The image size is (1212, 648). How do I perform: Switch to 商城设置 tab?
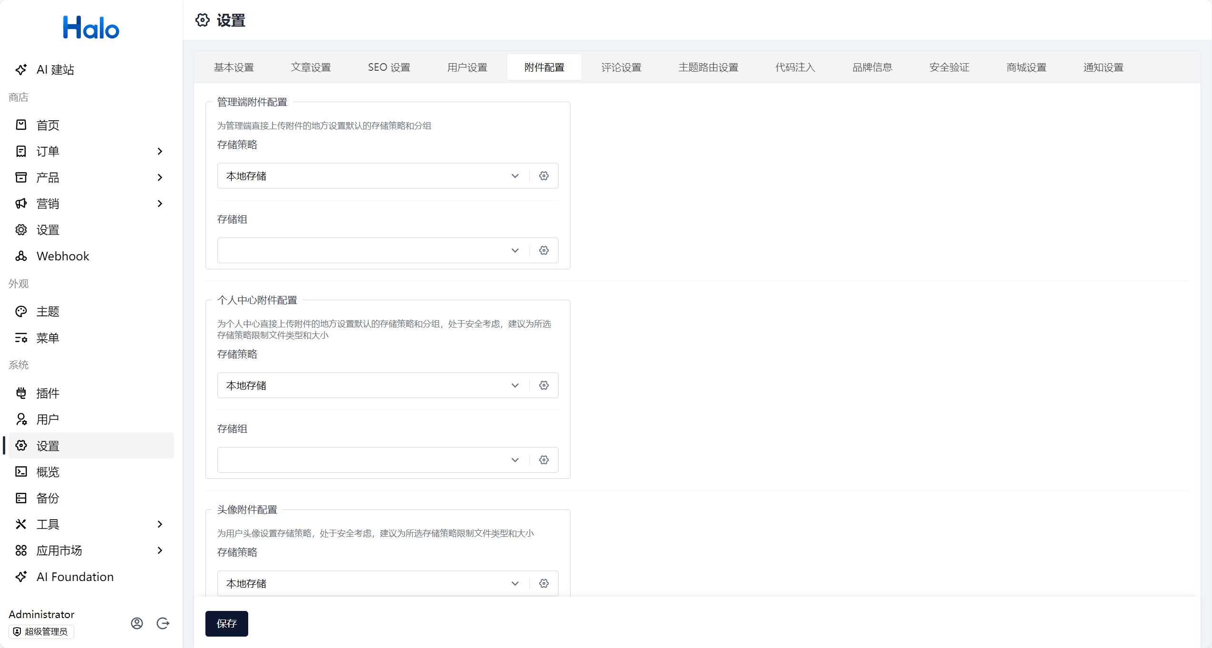[1027, 67]
